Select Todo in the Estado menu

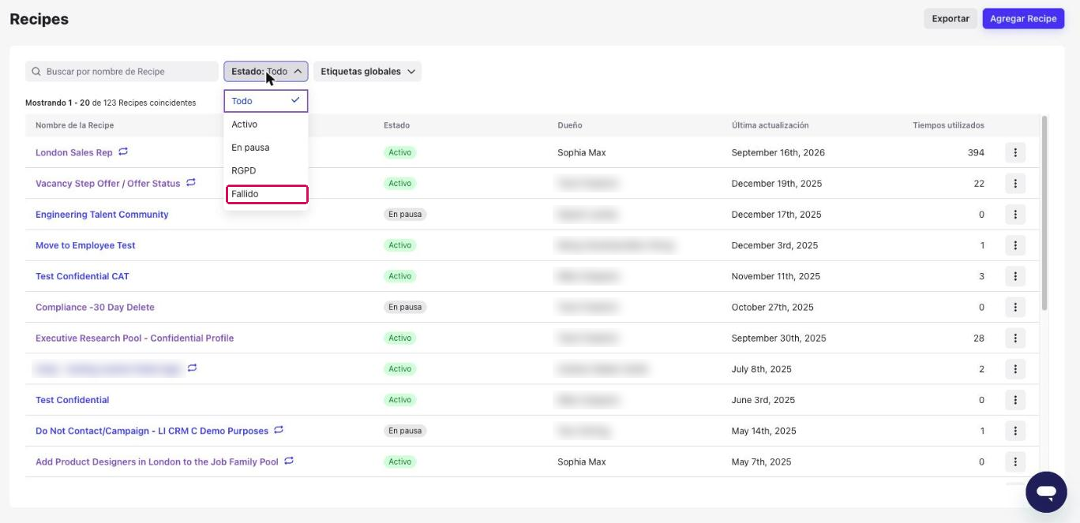(x=265, y=101)
